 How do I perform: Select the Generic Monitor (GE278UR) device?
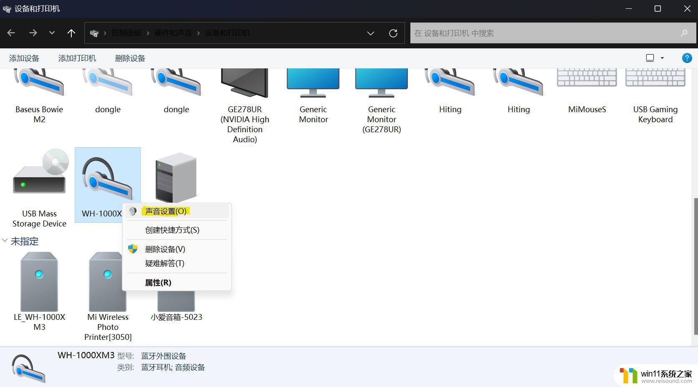[x=382, y=101]
